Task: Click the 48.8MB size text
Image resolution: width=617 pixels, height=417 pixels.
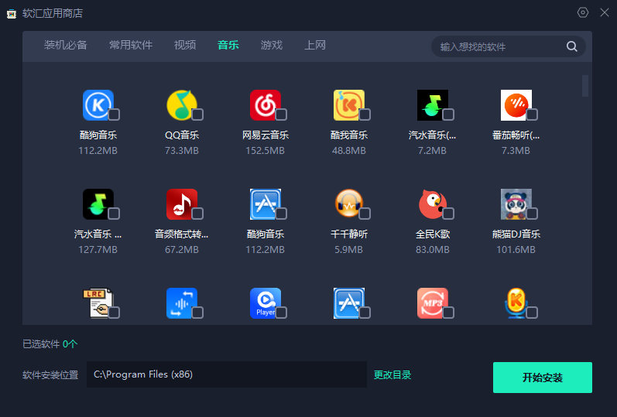Action: [348, 151]
